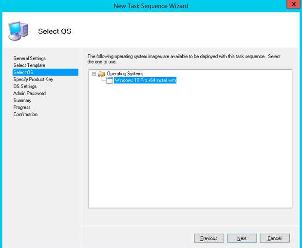This screenshot has width=302, height=248.
Task: Click the operating system images description text
Action: (x=184, y=59)
